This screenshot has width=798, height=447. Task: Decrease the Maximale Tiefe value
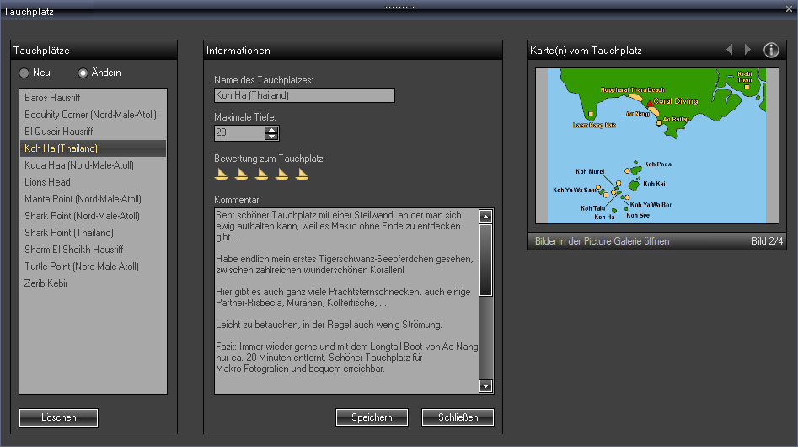[x=271, y=137]
